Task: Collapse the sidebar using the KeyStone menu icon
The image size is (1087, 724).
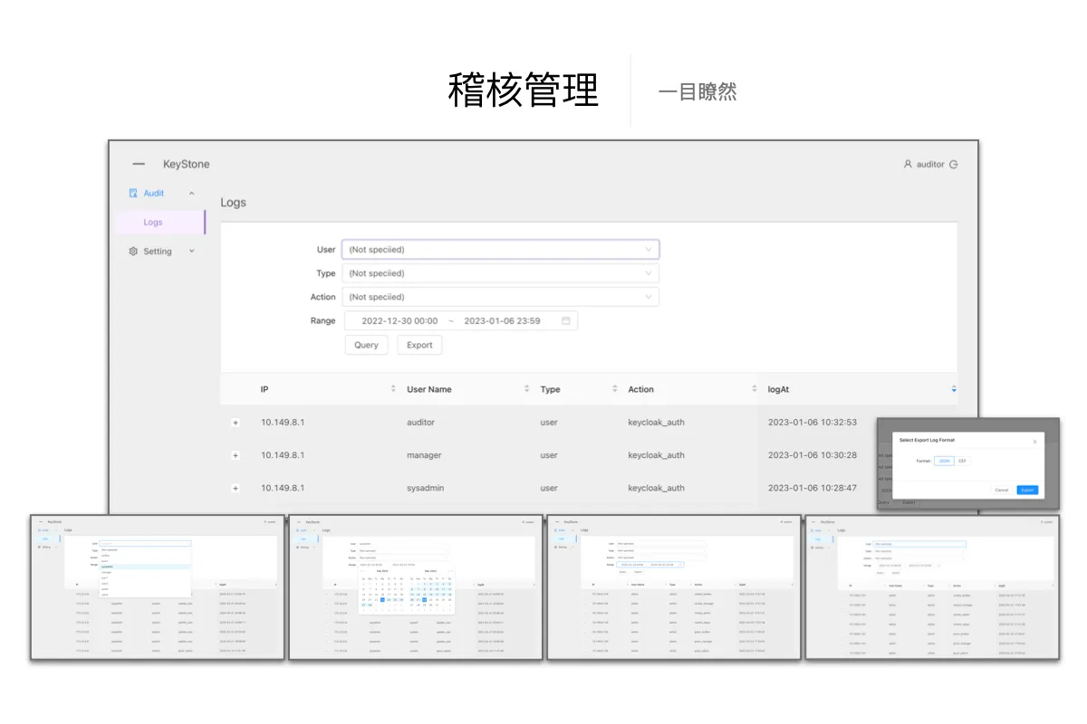Action: [x=139, y=165]
